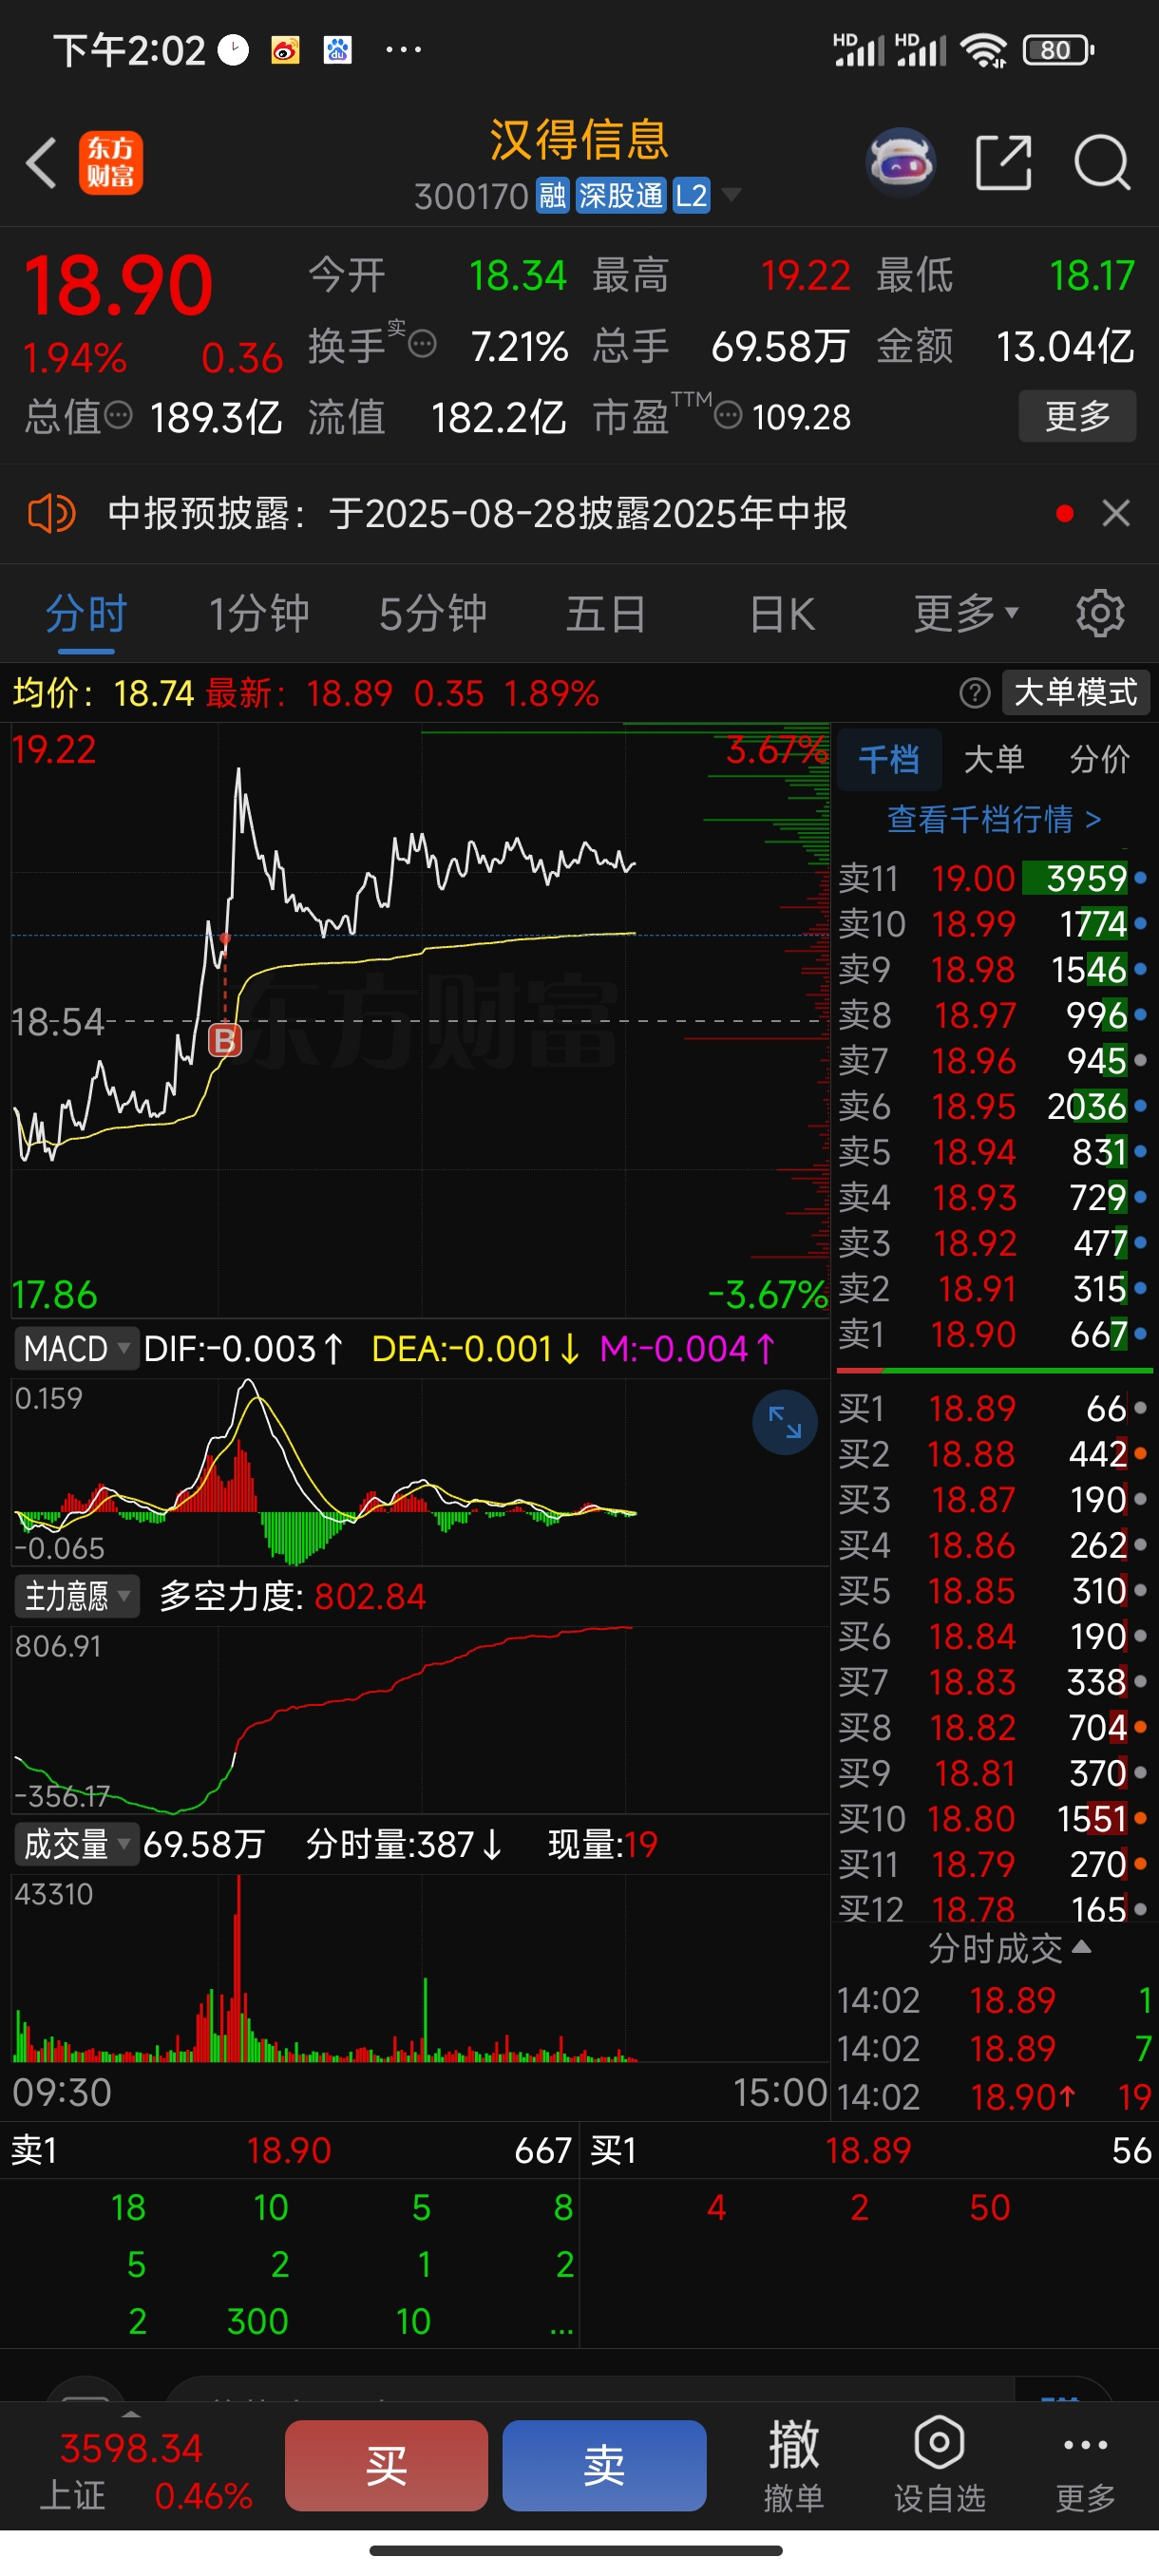The height and width of the screenshot is (2576, 1159).
Task: Expand the chart fullscreen icon
Action: pyautogui.click(x=785, y=1422)
